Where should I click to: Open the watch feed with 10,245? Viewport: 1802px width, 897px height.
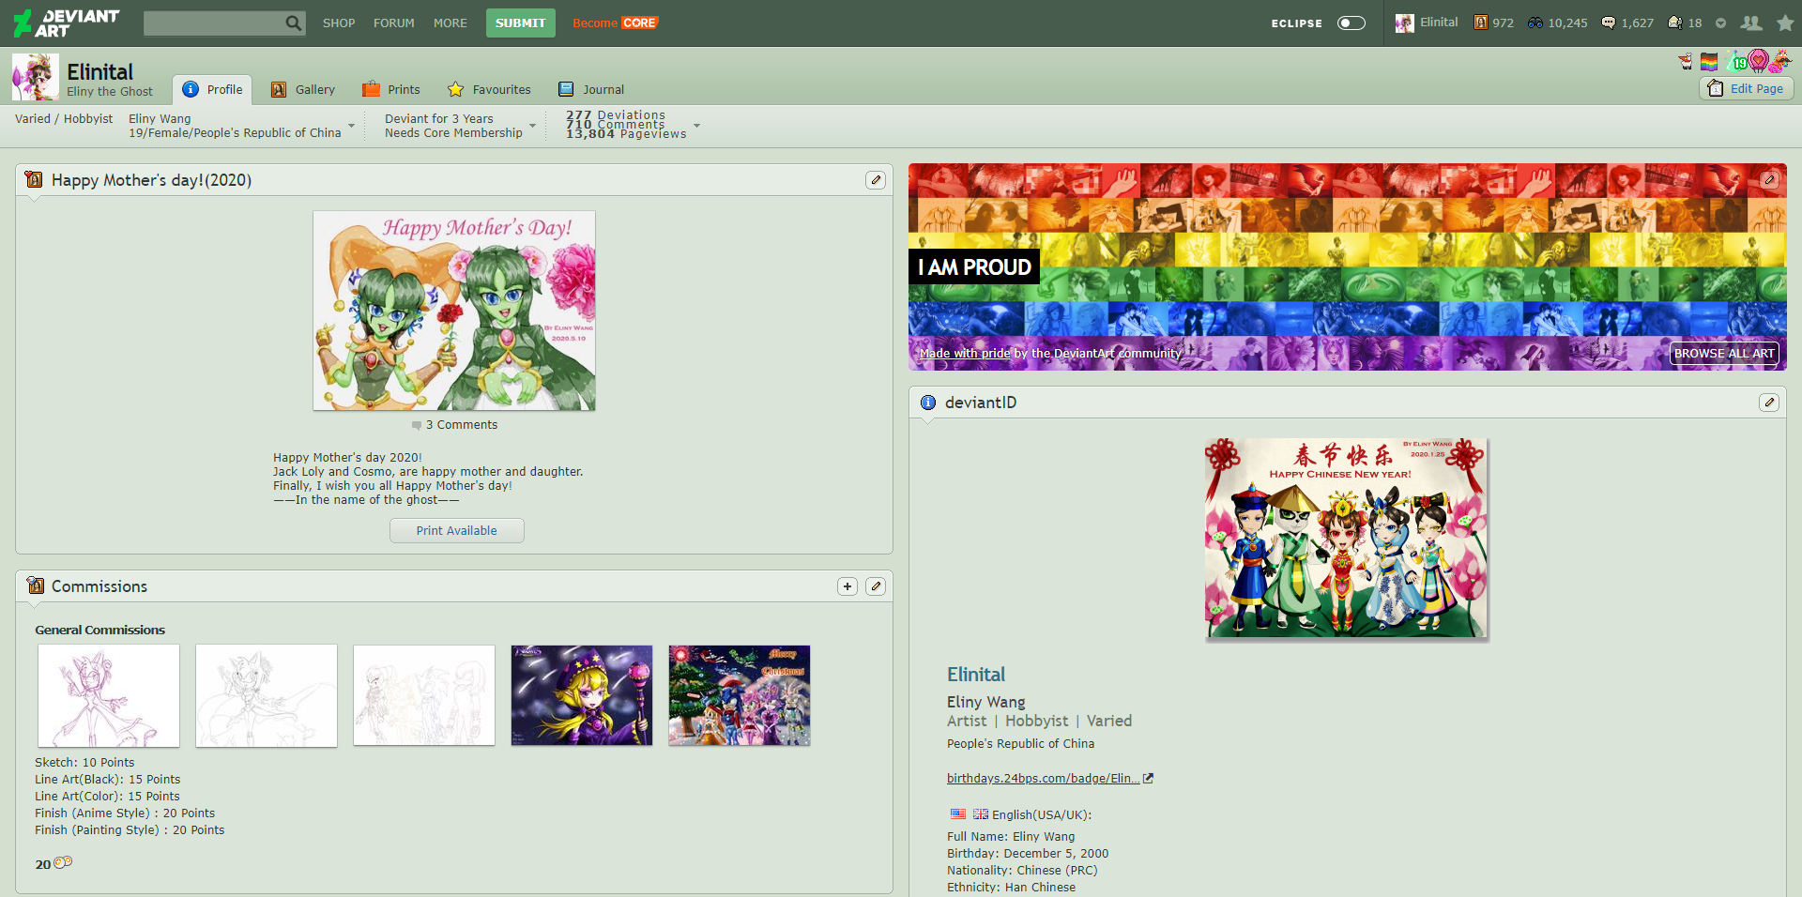click(x=1557, y=23)
